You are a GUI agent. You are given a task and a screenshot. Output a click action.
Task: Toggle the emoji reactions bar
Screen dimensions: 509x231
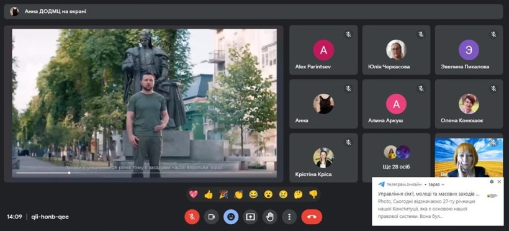point(231,217)
